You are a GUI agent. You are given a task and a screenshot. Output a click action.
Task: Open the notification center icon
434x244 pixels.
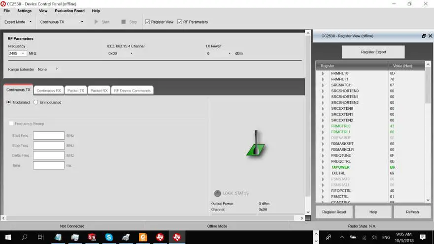(x=423, y=237)
